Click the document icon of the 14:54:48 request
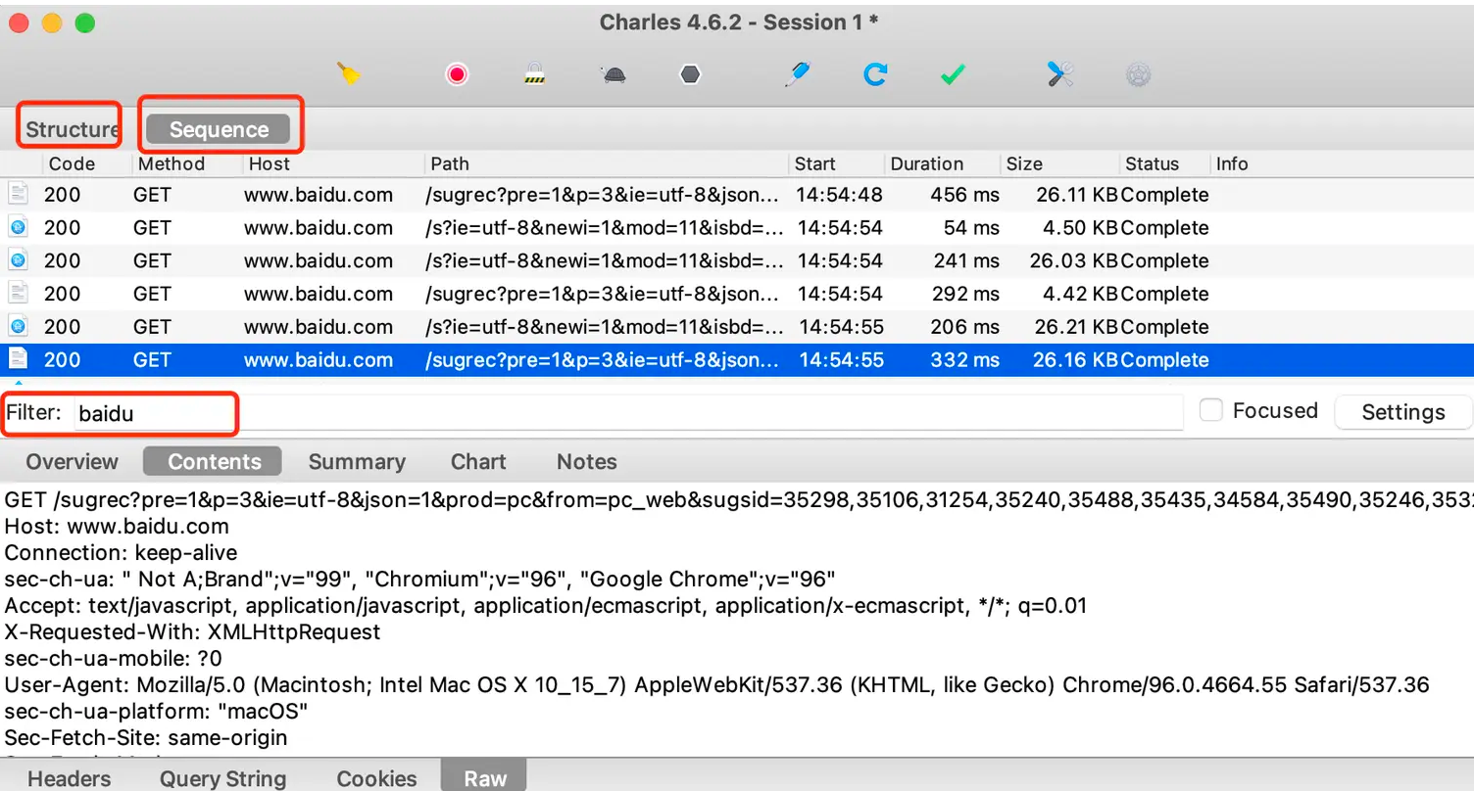This screenshot has width=1474, height=791. point(18,194)
